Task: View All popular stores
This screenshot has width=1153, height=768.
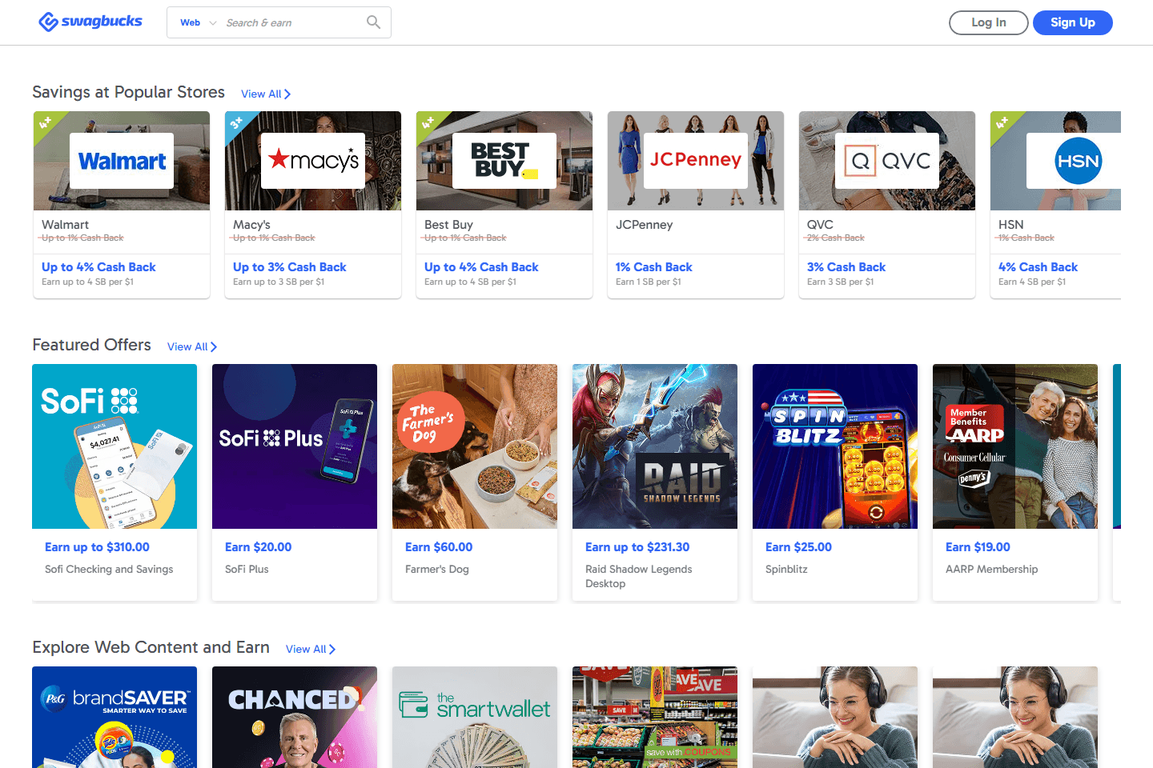Action: click(266, 94)
